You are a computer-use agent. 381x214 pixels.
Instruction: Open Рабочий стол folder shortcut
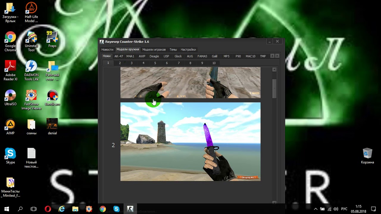coord(52,71)
